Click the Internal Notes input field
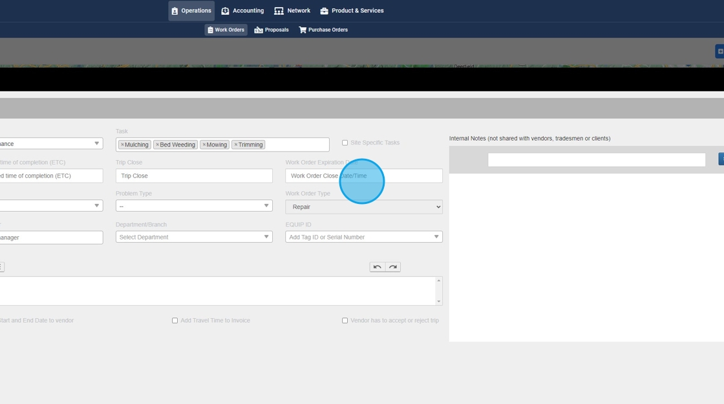724x404 pixels. click(597, 159)
